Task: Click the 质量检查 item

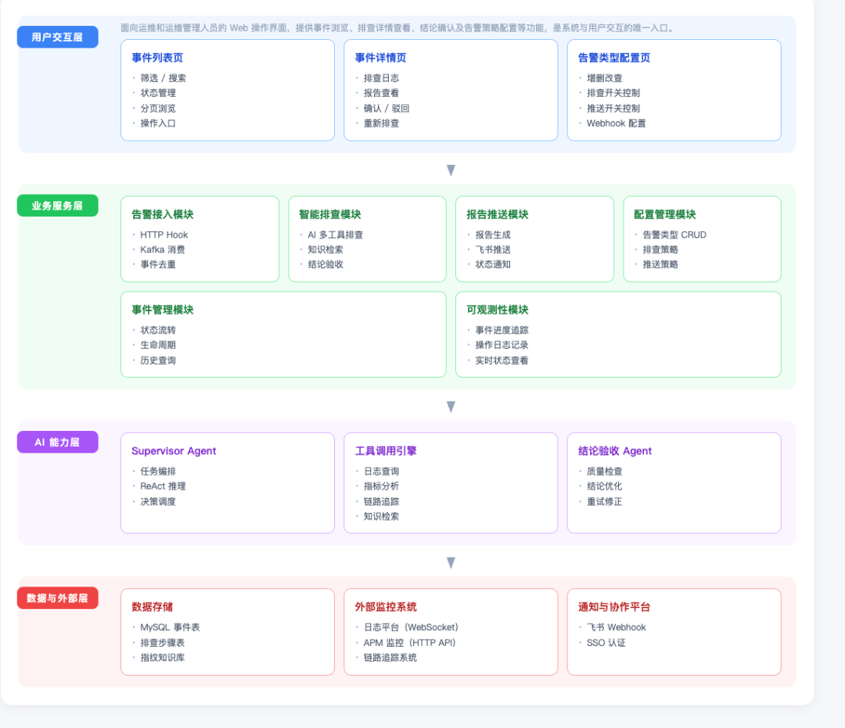Action: [x=604, y=472]
